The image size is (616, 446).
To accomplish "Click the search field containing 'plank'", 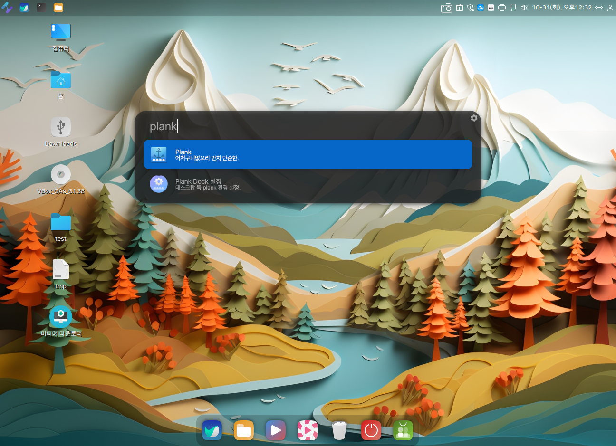I will click(x=304, y=126).
